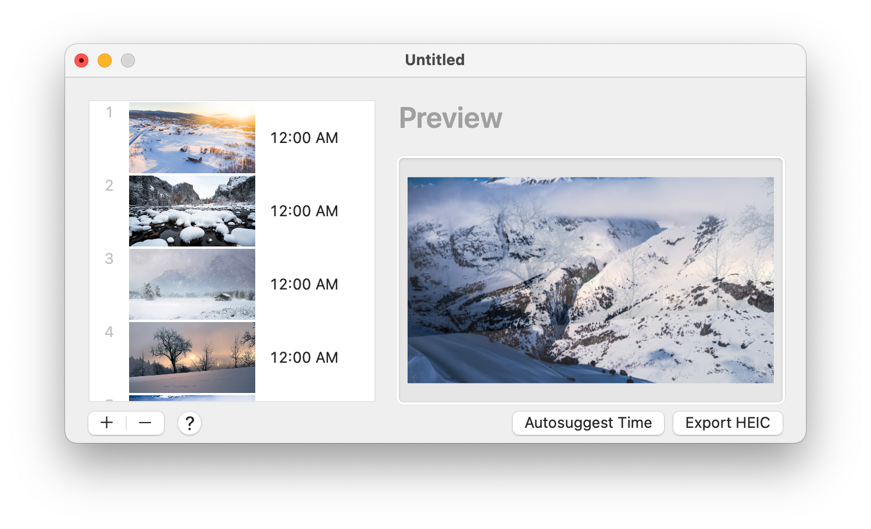The width and height of the screenshot is (871, 529).
Task: Add a new image using the plus icon
Action: (x=106, y=423)
